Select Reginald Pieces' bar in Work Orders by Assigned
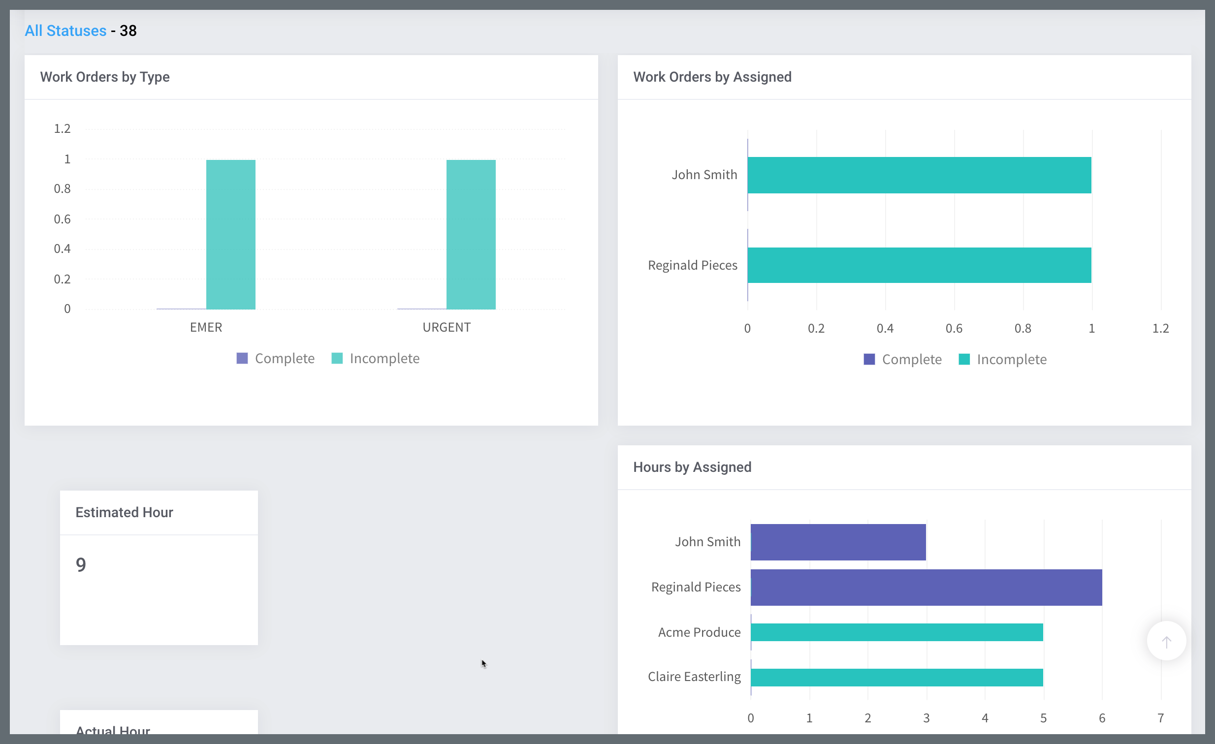This screenshot has height=744, width=1215. point(919,265)
